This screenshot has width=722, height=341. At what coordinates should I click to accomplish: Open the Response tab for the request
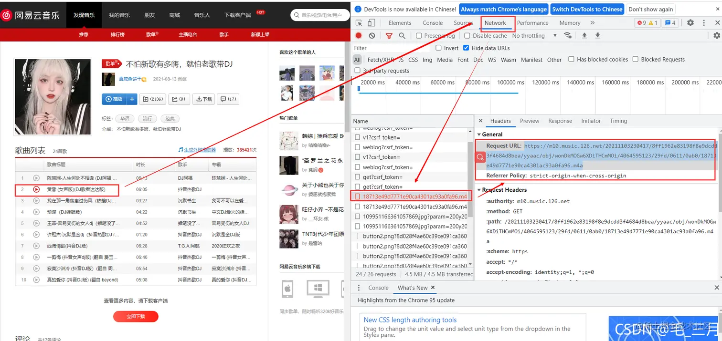tap(560, 121)
